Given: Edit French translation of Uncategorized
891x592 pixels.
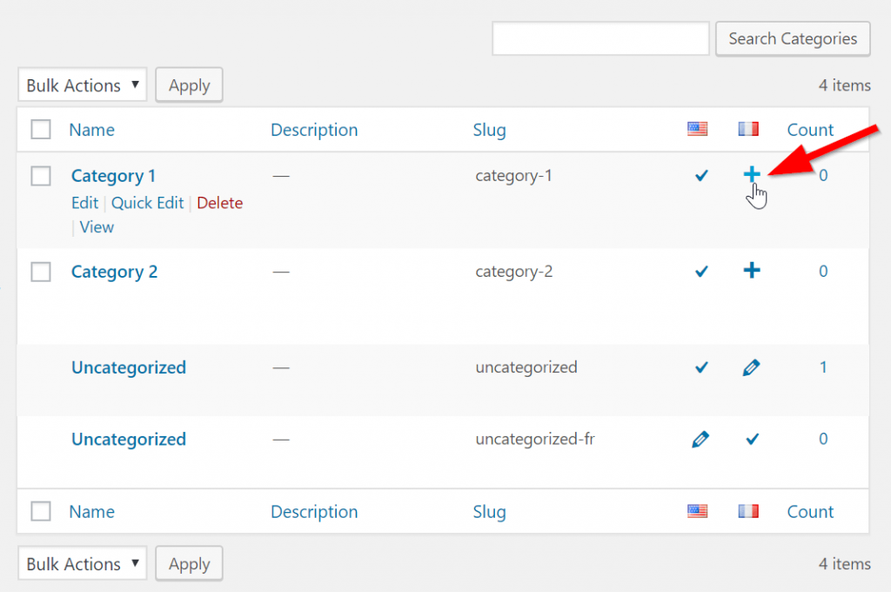Looking at the screenshot, I should click(752, 367).
